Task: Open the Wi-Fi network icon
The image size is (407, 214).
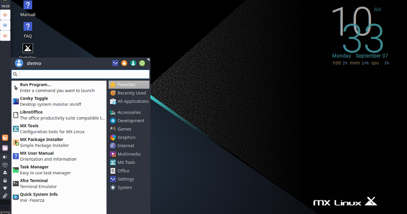Action: 5,188
